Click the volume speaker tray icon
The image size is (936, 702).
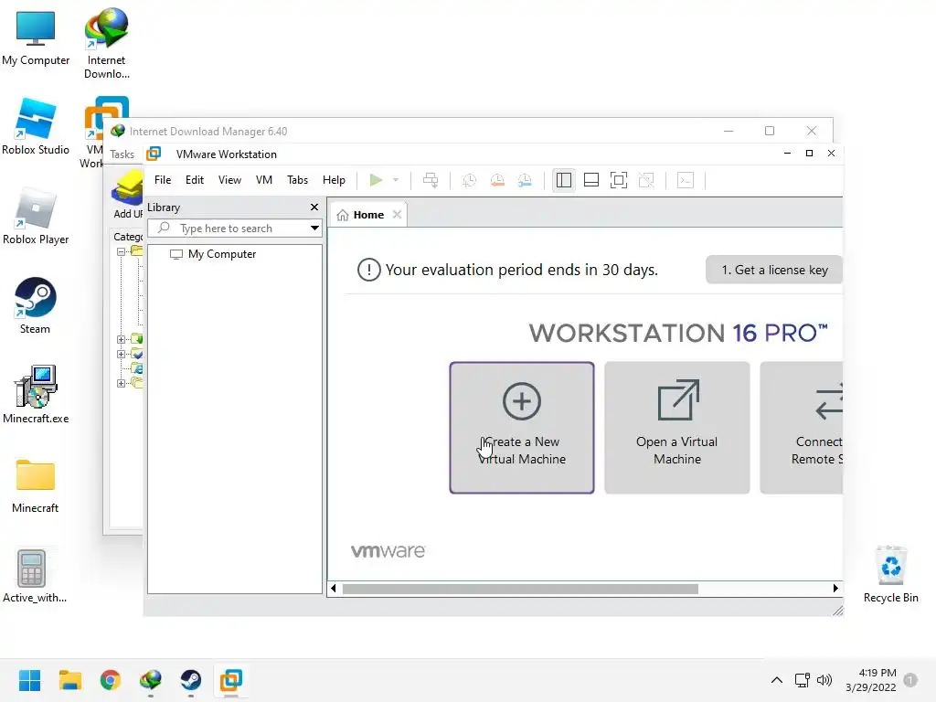click(824, 680)
